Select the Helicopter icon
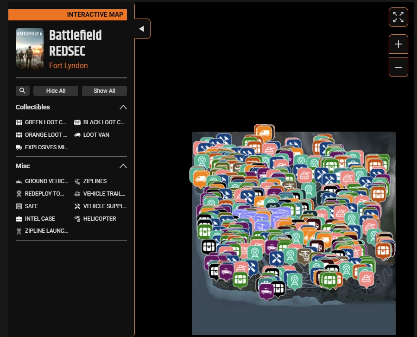The image size is (417, 337). [78, 218]
